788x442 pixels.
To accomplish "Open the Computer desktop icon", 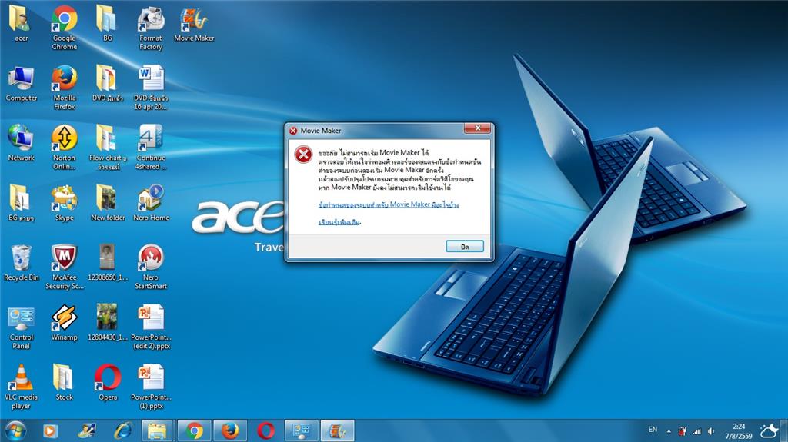I will coord(21,84).
